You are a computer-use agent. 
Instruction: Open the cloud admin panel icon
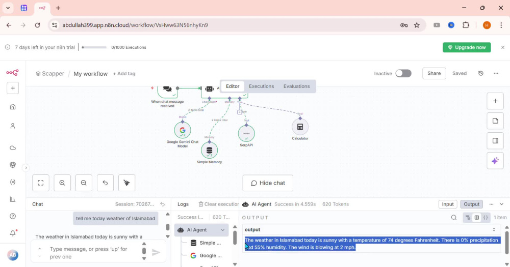[13, 148]
